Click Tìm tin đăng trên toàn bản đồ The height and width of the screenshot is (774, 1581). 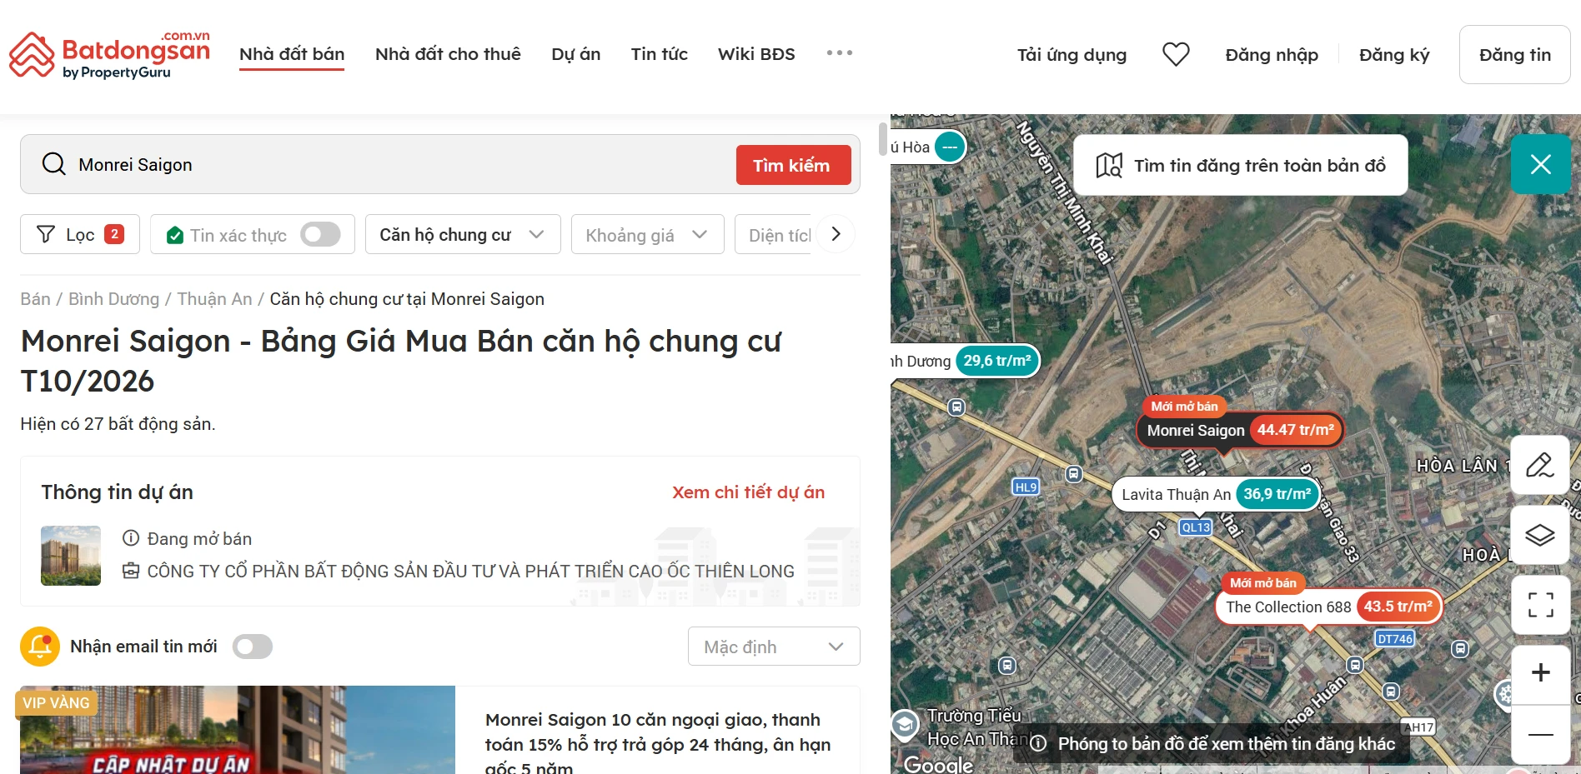tap(1241, 165)
